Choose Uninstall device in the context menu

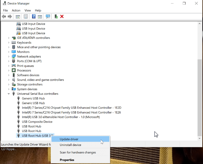(70, 145)
